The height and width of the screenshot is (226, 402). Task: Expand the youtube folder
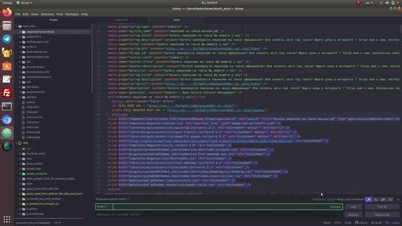pyautogui.click(x=21, y=97)
